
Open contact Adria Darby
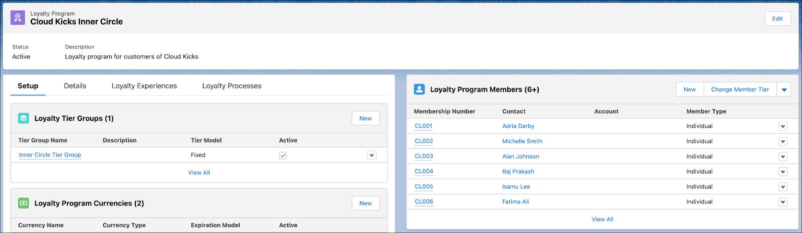pos(518,126)
